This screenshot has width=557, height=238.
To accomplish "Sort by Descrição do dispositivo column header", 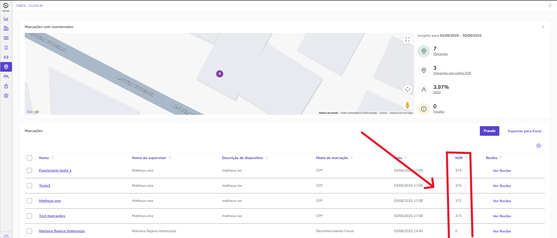I will tap(242, 158).
